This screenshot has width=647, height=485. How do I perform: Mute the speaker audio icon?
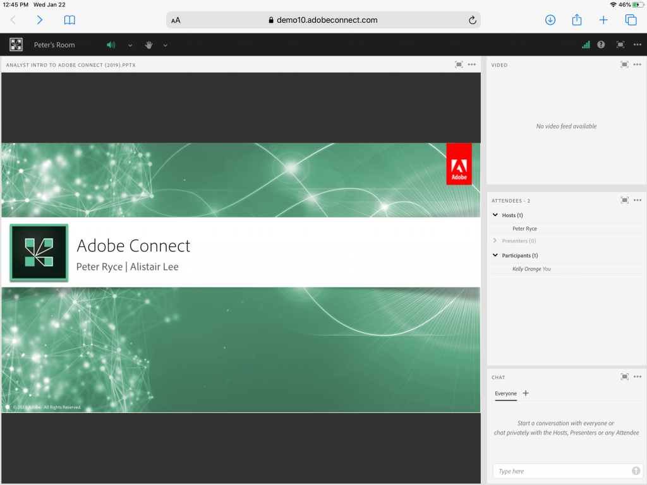(111, 45)
